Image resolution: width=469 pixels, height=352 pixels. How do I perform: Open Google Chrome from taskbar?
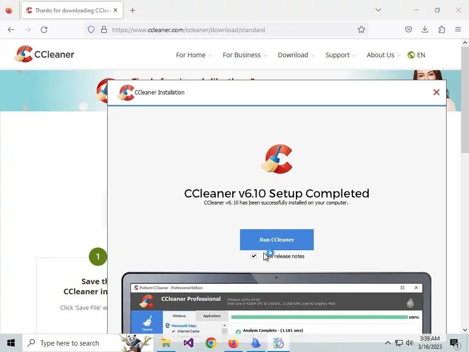coord(211,343)
